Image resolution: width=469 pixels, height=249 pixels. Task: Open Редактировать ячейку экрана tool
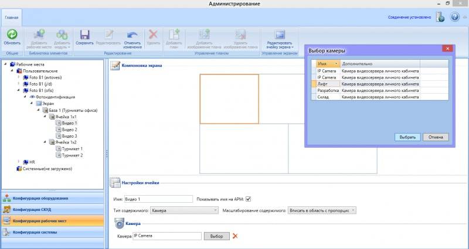pos(279,35)
